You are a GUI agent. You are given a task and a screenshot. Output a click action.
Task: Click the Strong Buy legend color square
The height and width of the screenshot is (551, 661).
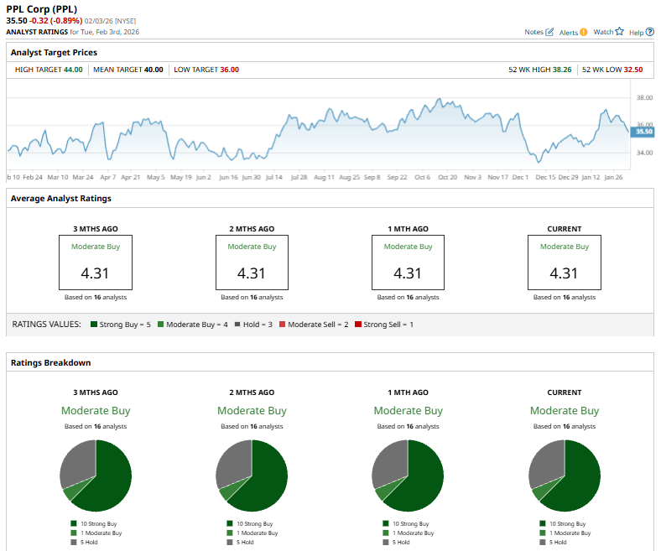point(94,325)
